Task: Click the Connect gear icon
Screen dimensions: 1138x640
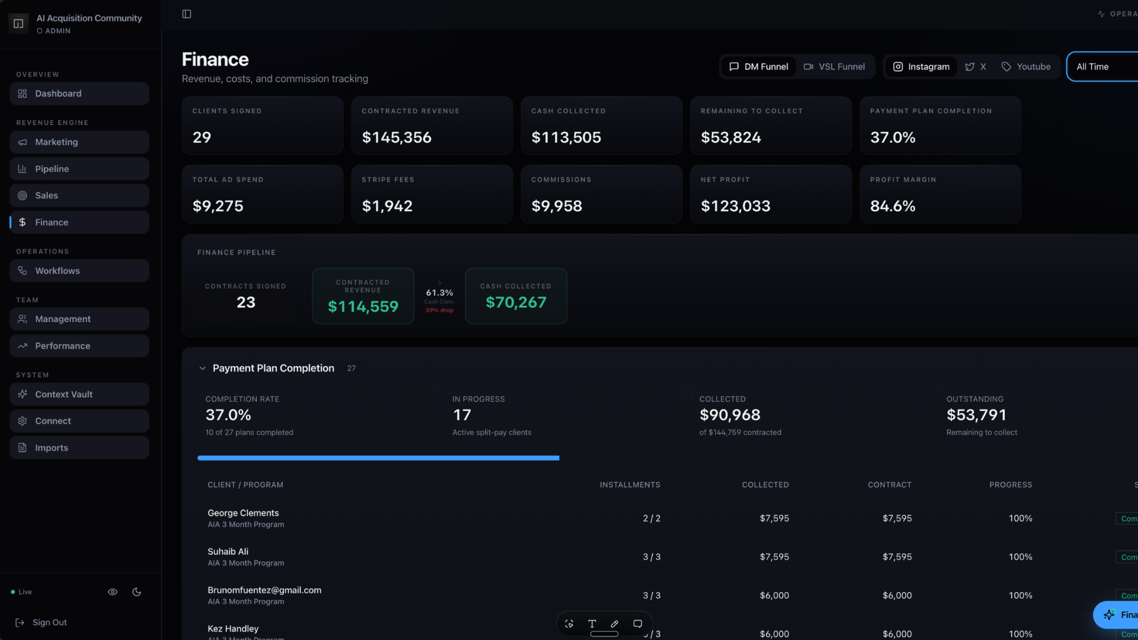Action: (x=23, y=421)
